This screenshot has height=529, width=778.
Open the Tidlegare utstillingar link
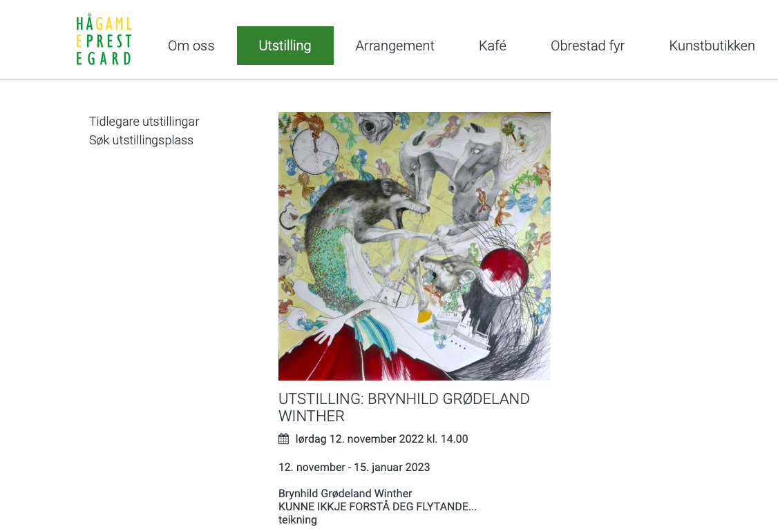click(144, 122)
